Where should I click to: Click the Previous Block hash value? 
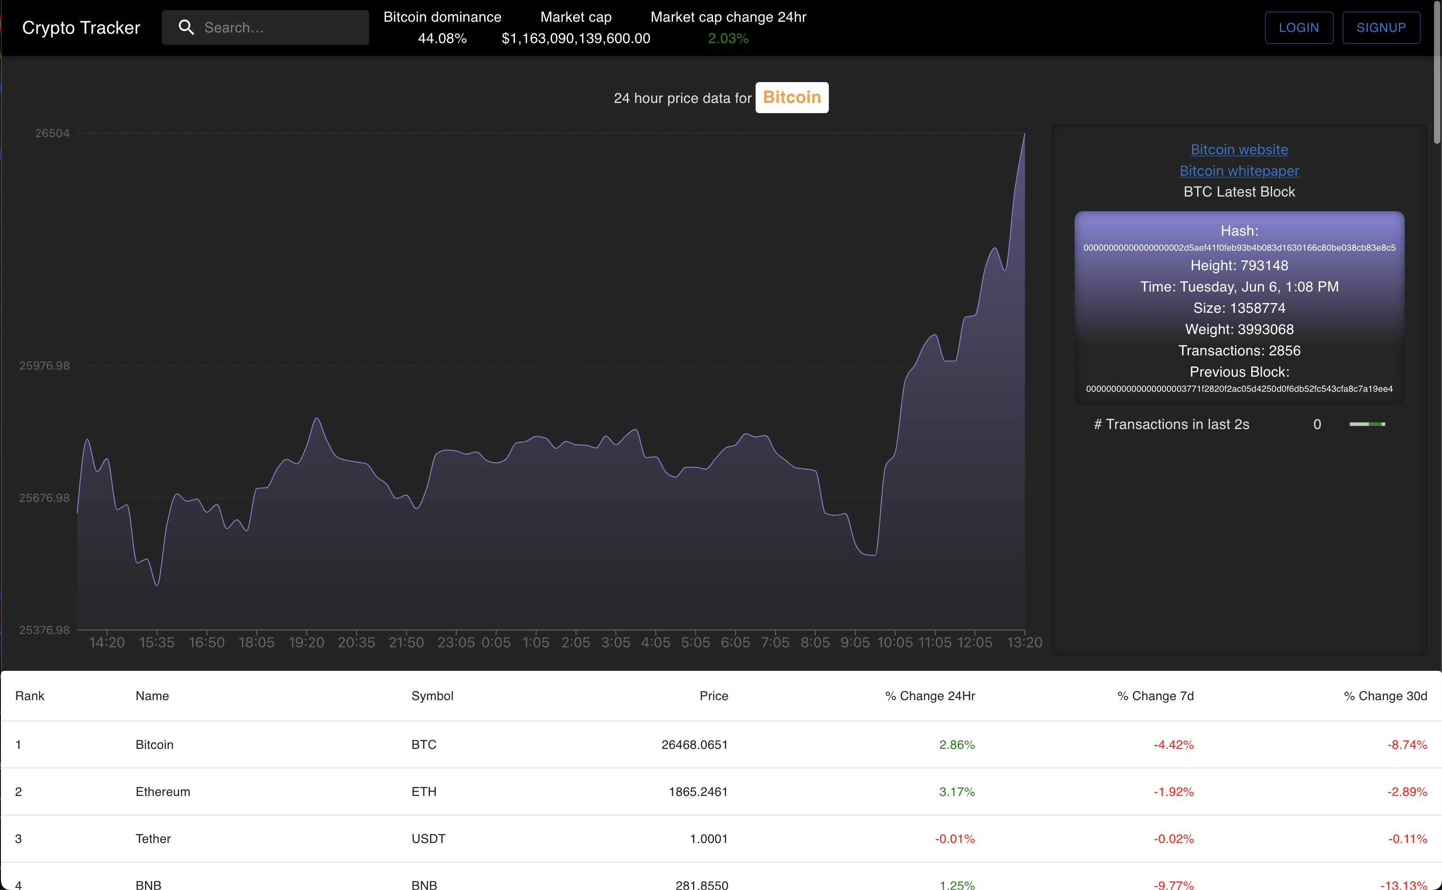click(1239, 389)
